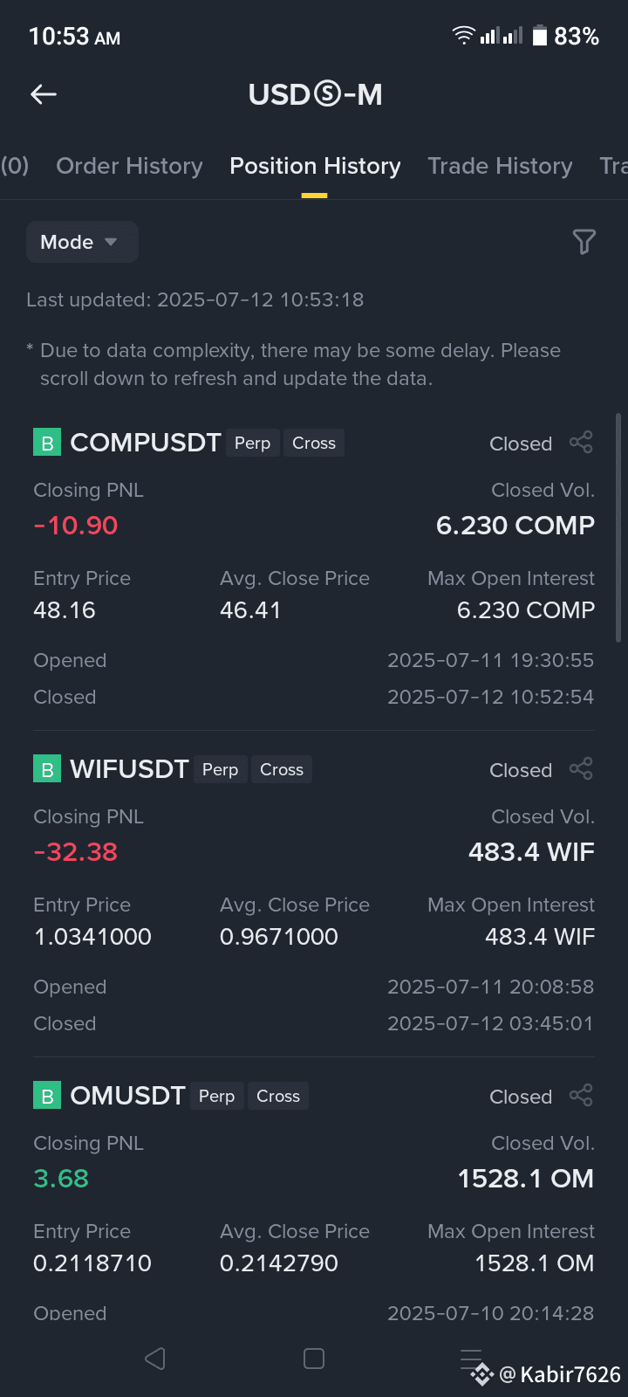Image resolution: width=628 pixels, height=1397 pixels.
Task: Tap Android back navigation triangle
Action: pos(155,1359)
